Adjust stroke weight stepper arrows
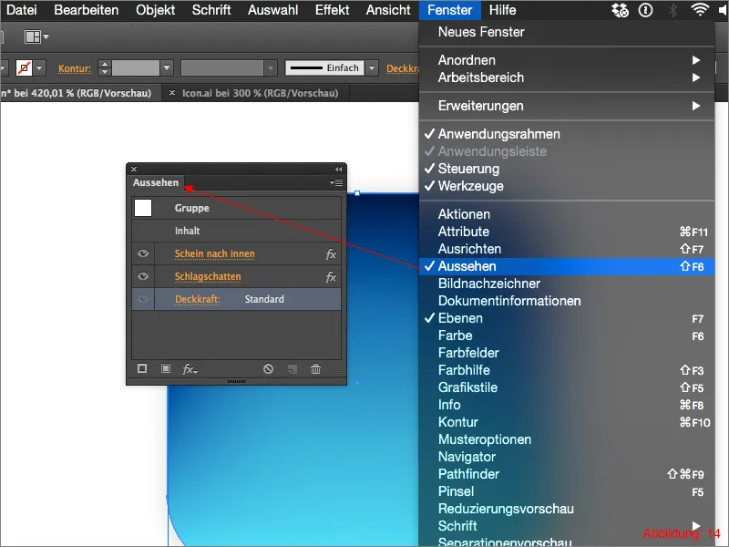729x547 pixels. pos(105,67)
